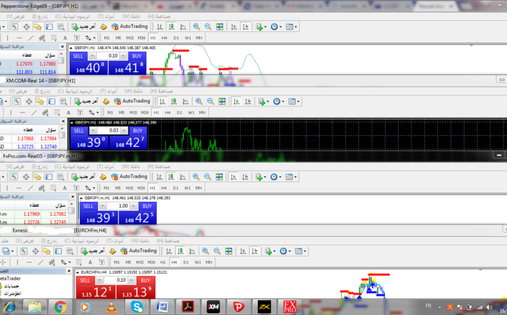Image resolution: width=507 pixels, height=315 pixels.
Task: Select text label tool in XM.COM drawing toolbar
Action: click(x=67, y=113)
